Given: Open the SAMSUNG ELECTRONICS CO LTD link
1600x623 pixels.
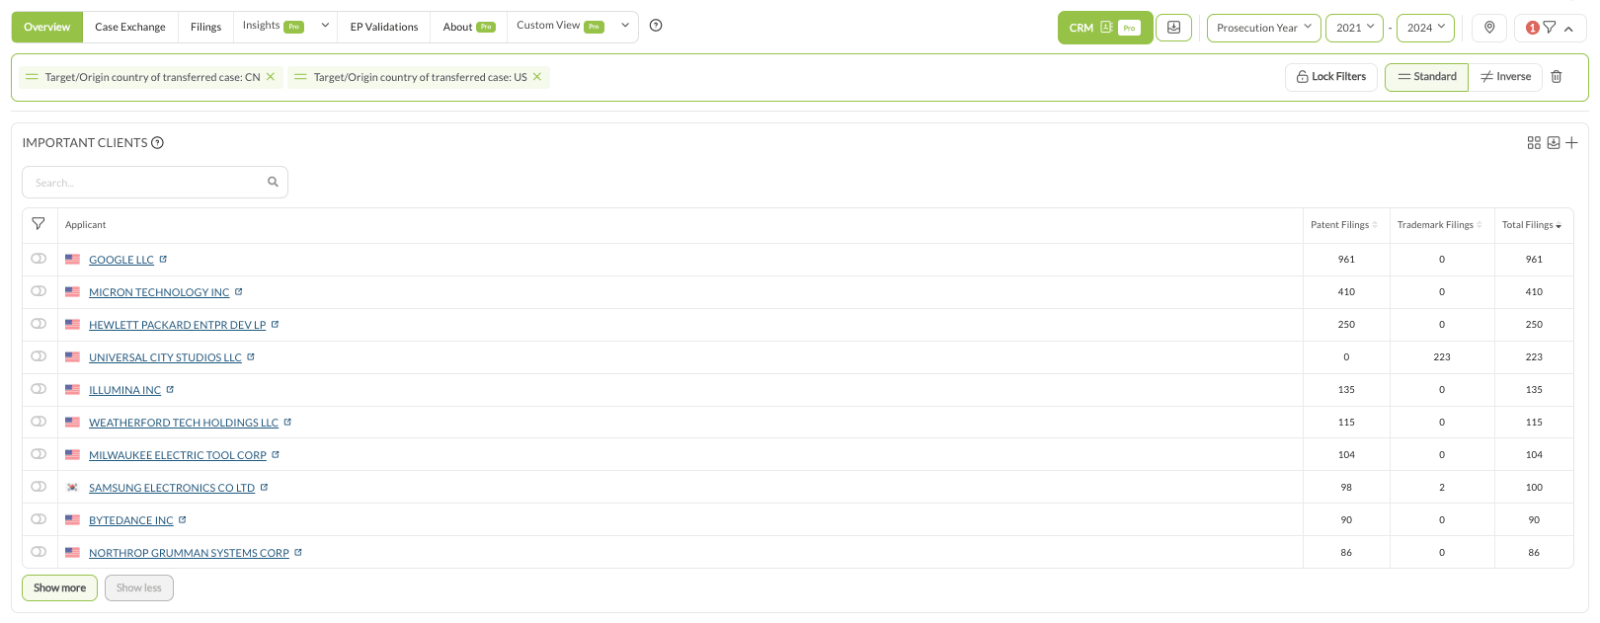Looking at the screenshot, I should click(x=172, y=488).
